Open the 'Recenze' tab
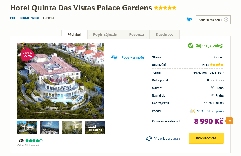This screenshot has width=241, height=156. [x=136, y=35]
